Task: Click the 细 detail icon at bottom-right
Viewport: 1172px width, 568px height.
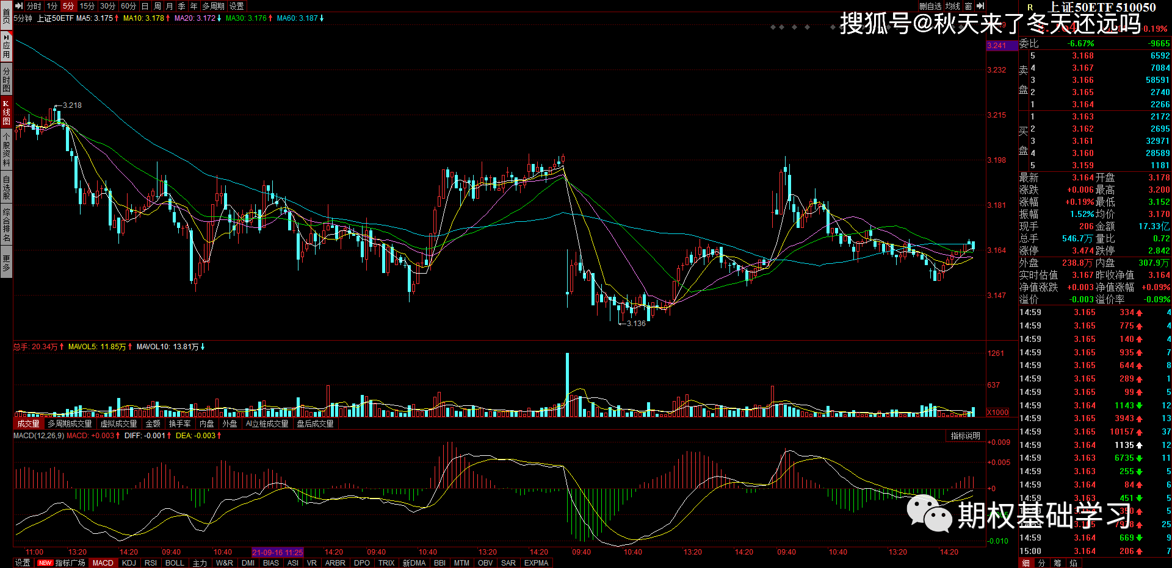Action: point(1026,563)
